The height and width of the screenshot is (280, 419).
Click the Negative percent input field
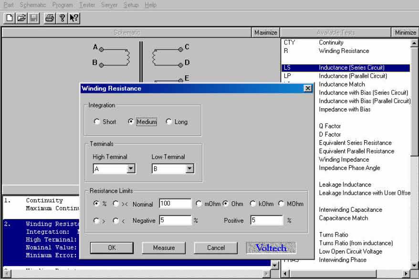click(175, 220)
